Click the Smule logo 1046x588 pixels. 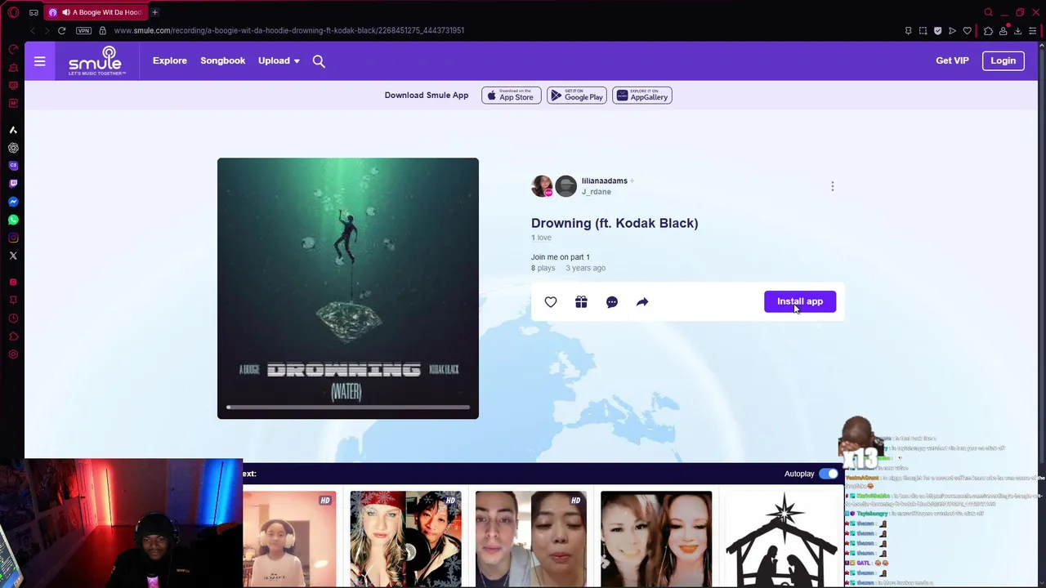click(x=96, y=61)
